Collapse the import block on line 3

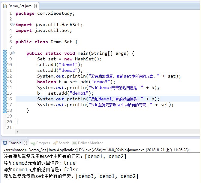[x=13, y=24]
